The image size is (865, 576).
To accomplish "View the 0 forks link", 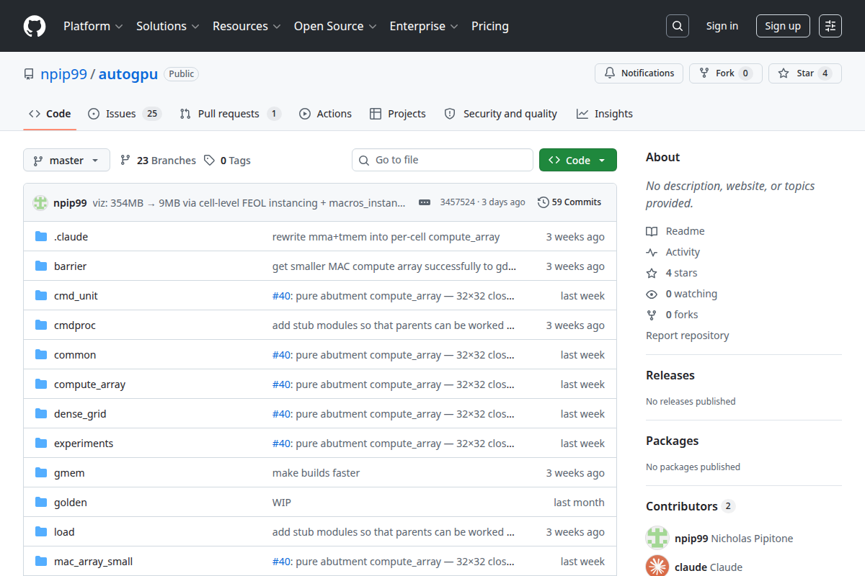I will click(x=672, y=315).
